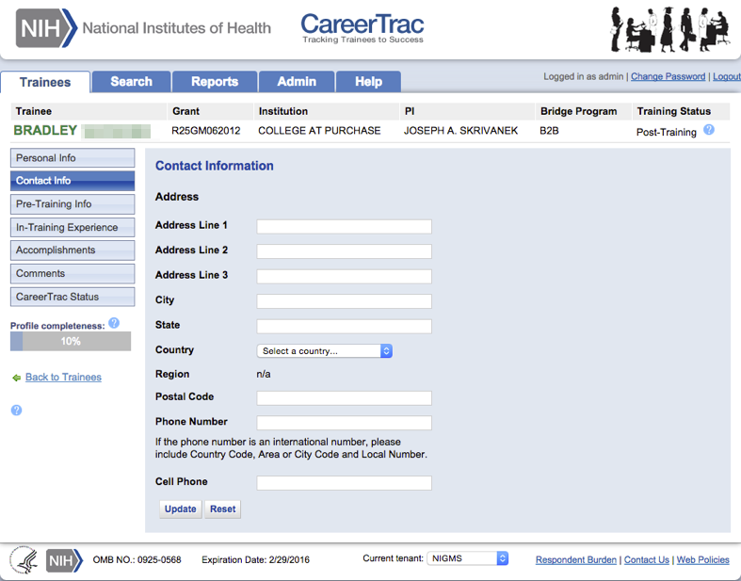Click the Change Password link
Viewport: 741px width, 581px height.
click(668, 76)
